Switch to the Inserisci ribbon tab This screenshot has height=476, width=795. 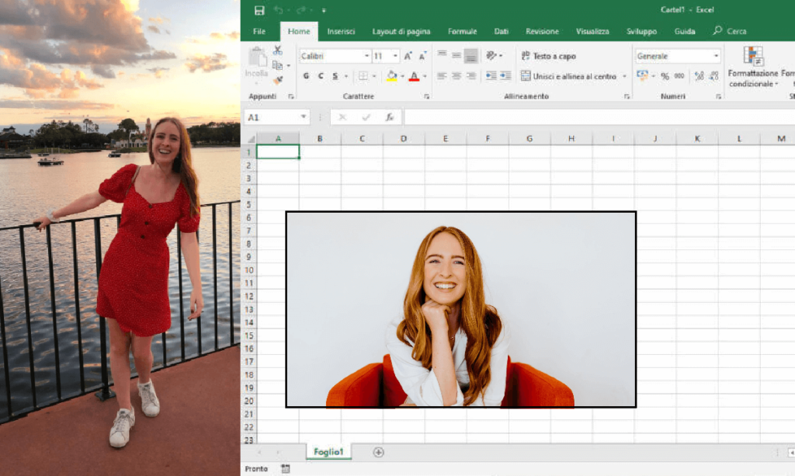[341, 31]
